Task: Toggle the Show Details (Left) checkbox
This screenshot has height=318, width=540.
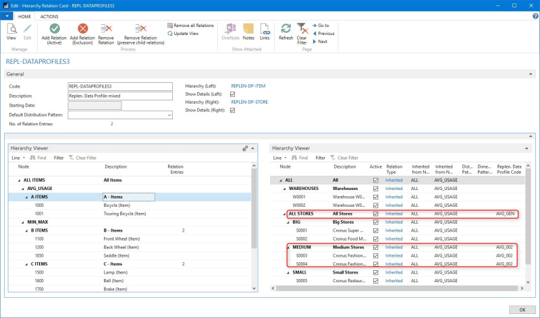Action: click(x=233, y=94)
